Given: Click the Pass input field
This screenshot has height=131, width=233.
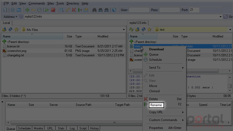Looking at the screenshot, I should pos(170,10).
